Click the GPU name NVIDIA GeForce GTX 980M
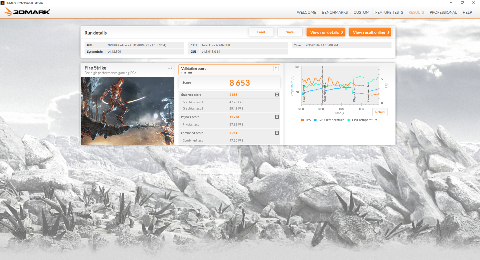This screenshot has height=260, width=480. [x=137, y=45]
